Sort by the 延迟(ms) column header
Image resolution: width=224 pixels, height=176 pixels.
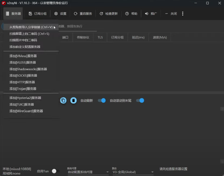138,37
